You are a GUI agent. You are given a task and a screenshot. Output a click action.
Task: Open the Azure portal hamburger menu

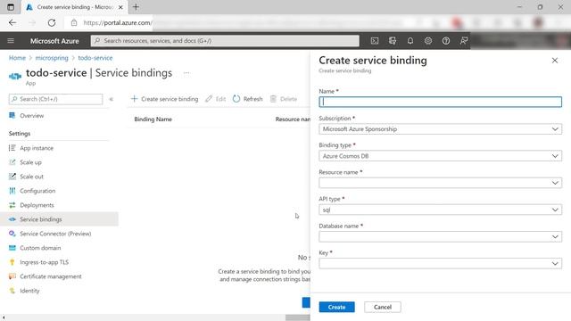click(x=11, y=41)
